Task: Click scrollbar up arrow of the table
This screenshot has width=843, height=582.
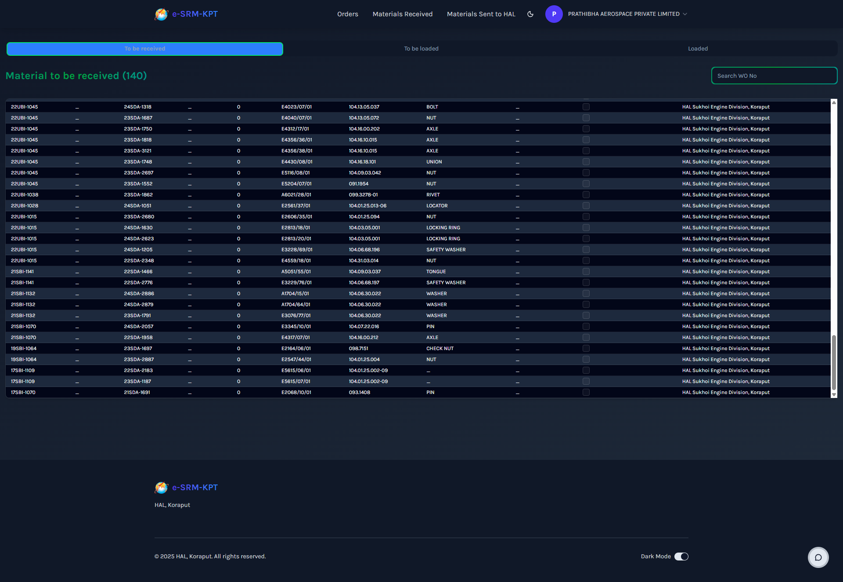Action: [834, 102]
